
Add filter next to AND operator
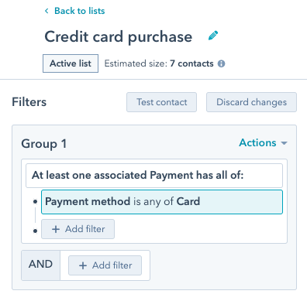[x=105, y=265]
